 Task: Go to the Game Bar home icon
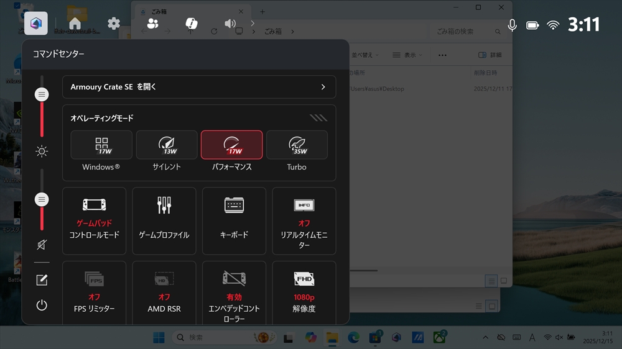(x=75, y=24)
